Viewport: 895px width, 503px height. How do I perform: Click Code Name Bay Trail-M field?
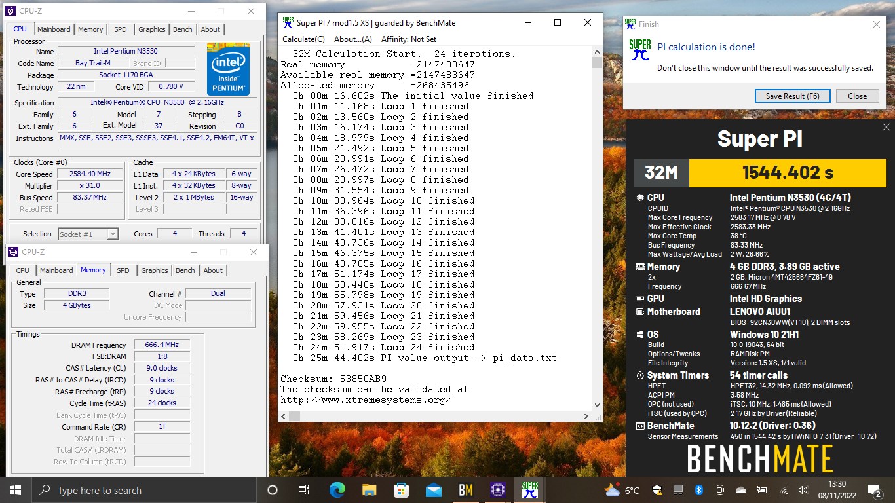(x=93, y=63)
